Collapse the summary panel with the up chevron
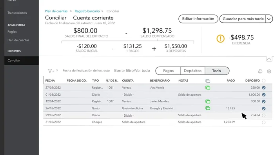Viewport: 274px width, 155px height. (269, 59)
